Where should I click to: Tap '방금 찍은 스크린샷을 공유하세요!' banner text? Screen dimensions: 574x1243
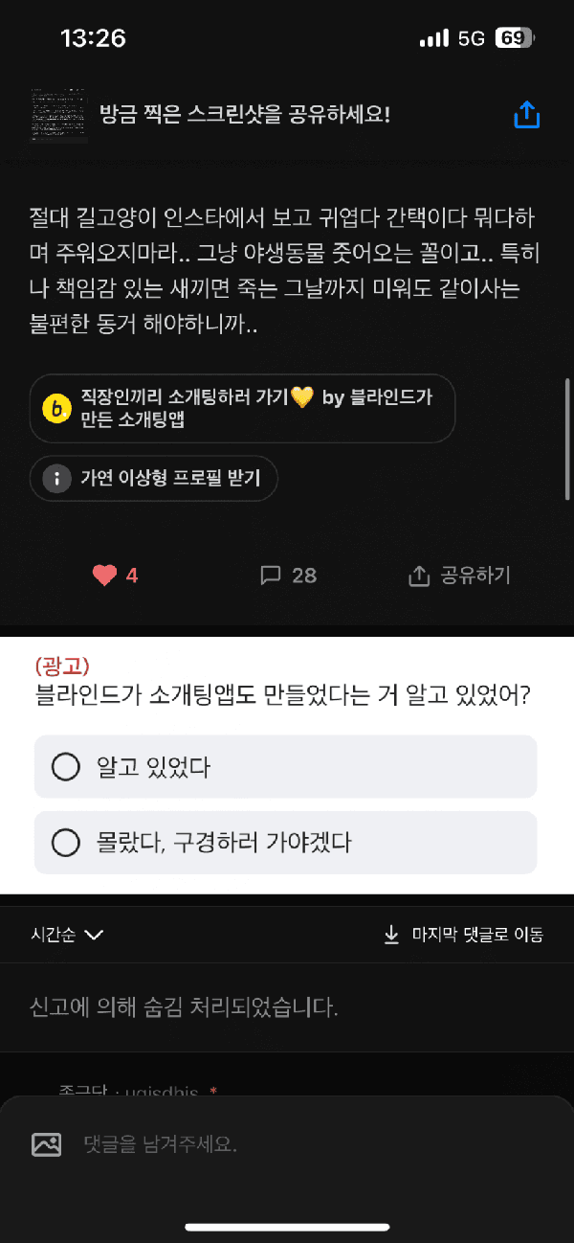(245, 115)
